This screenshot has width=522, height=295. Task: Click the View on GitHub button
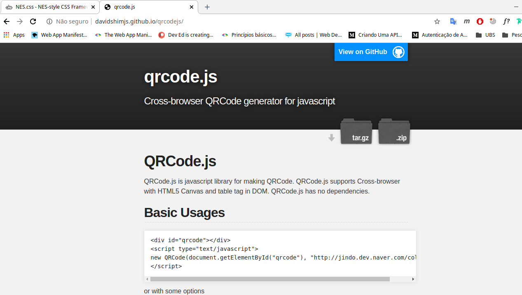(371, 52)
